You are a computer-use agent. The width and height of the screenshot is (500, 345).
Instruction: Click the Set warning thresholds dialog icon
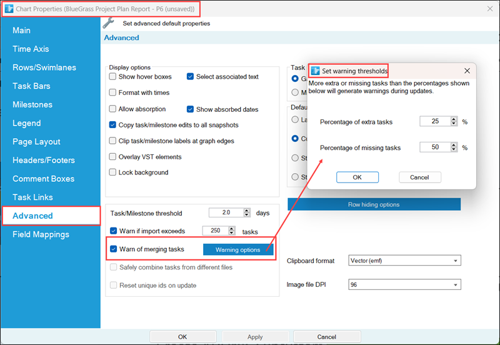click(x=315, y=71)
